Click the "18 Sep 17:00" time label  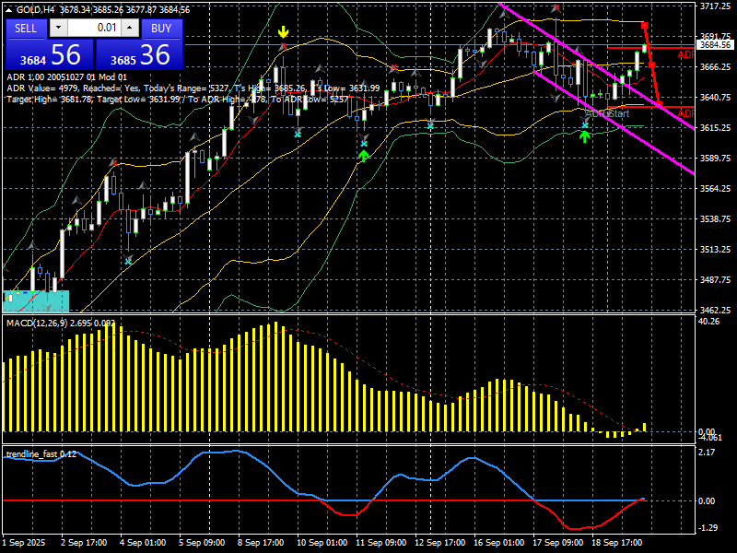pyautogui.click(x=616, y=543)
